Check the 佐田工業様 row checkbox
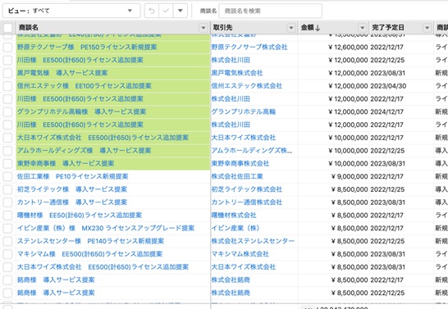Image resolution: width=448 pixels, height=309 pixels. pos(7,176)
